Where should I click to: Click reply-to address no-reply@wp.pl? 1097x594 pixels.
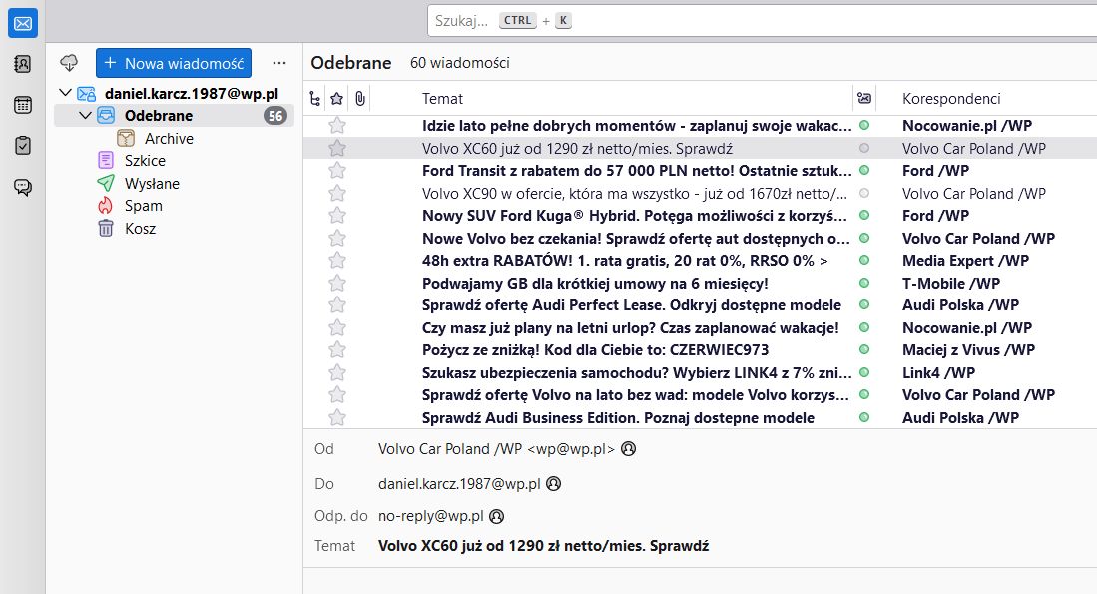click(431, 516)
